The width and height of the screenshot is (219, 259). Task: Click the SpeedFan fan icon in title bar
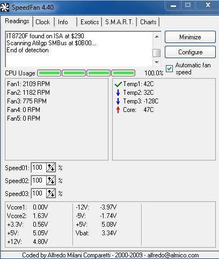tap(5, 8)
